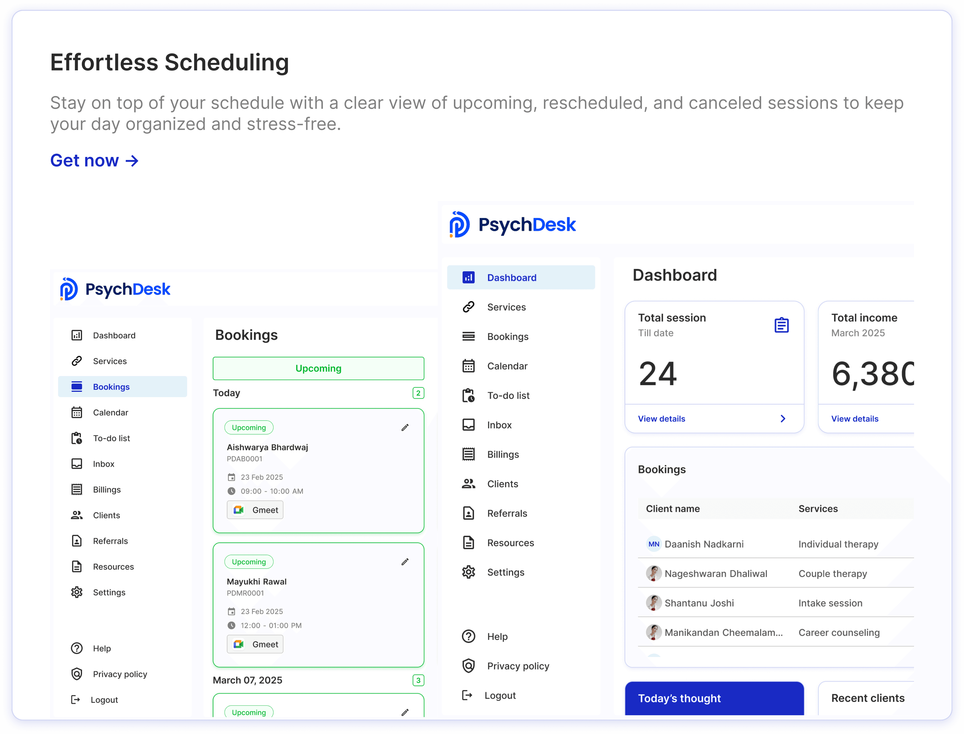Click the Settings gear icon in the right sidebar
Image resolution: width=964 pixels, height=734 pixels.
[x=468, y=572]
